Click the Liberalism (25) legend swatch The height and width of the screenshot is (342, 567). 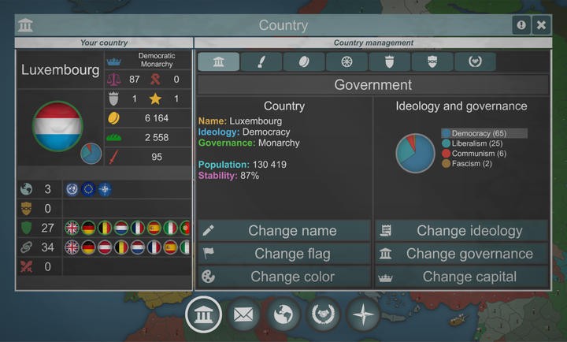(x=446, y=143)
